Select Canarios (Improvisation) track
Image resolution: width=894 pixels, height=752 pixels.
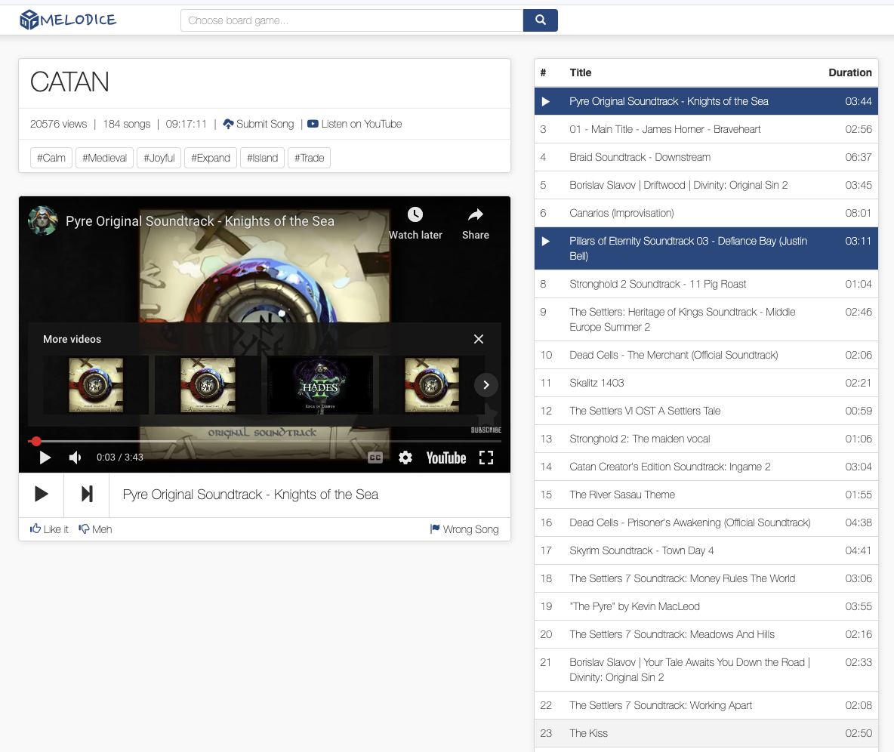706,213
